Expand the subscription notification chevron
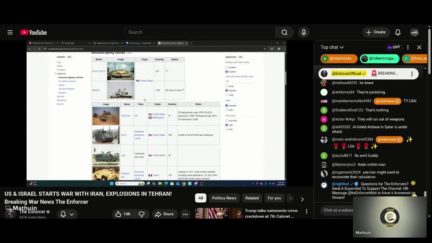 click(72, 214)
